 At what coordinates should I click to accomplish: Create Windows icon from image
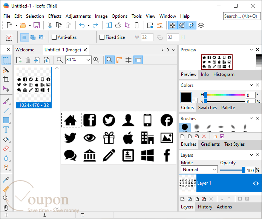tap(109, 25)
